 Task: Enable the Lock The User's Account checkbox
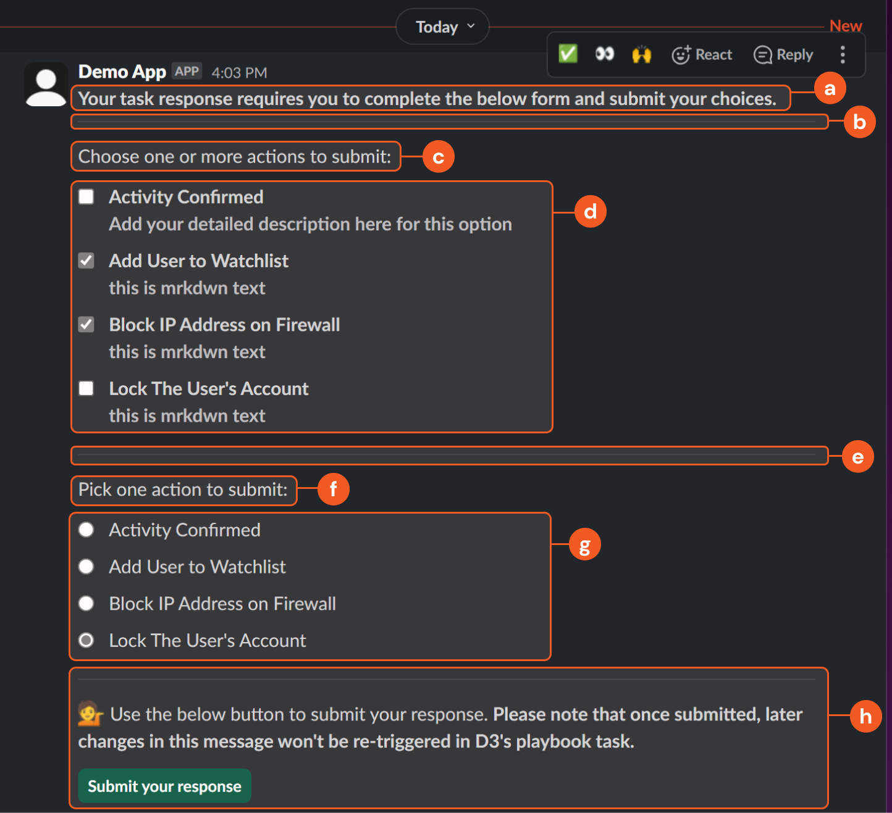[86, 388]
